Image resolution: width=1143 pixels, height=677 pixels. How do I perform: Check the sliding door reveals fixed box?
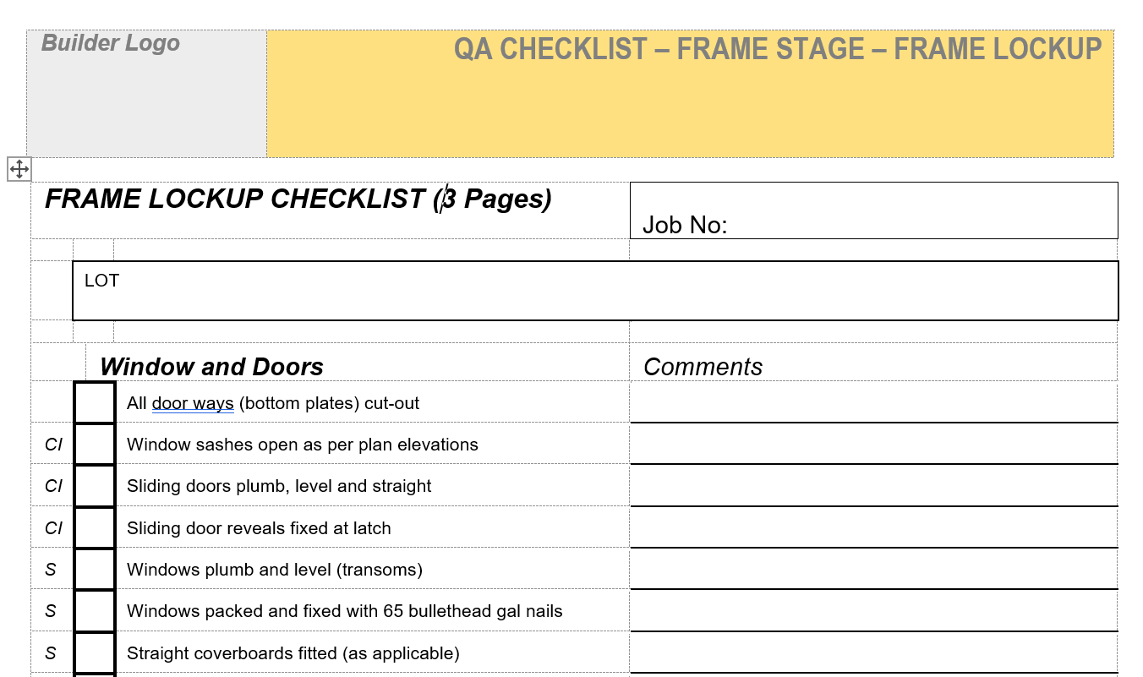pyautogui.click(x=95, y=527)
